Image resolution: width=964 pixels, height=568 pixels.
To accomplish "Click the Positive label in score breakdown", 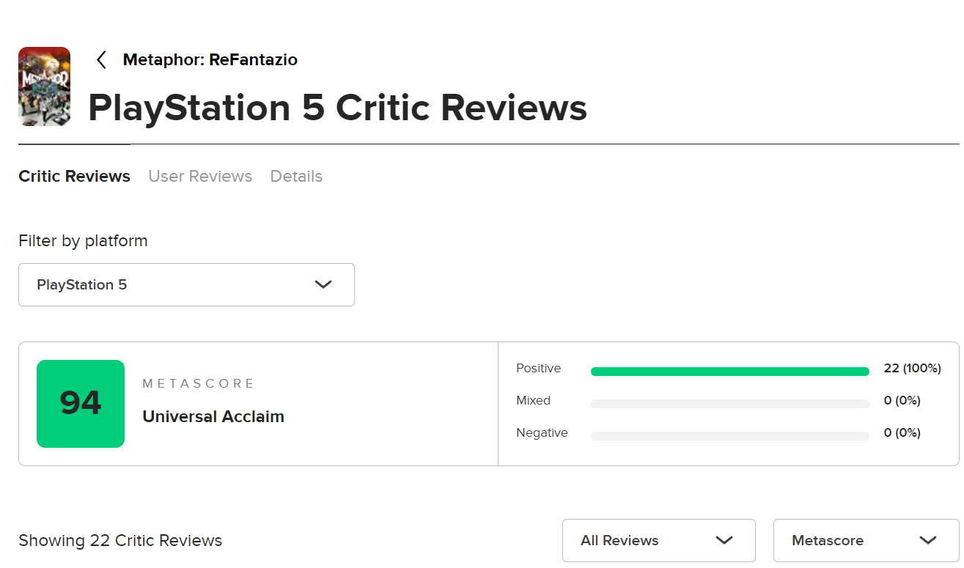I will tap(538, 369).
